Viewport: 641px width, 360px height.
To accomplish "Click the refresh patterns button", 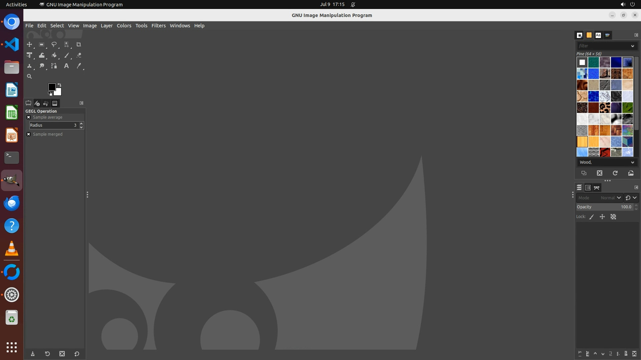I will coord(615,173).
